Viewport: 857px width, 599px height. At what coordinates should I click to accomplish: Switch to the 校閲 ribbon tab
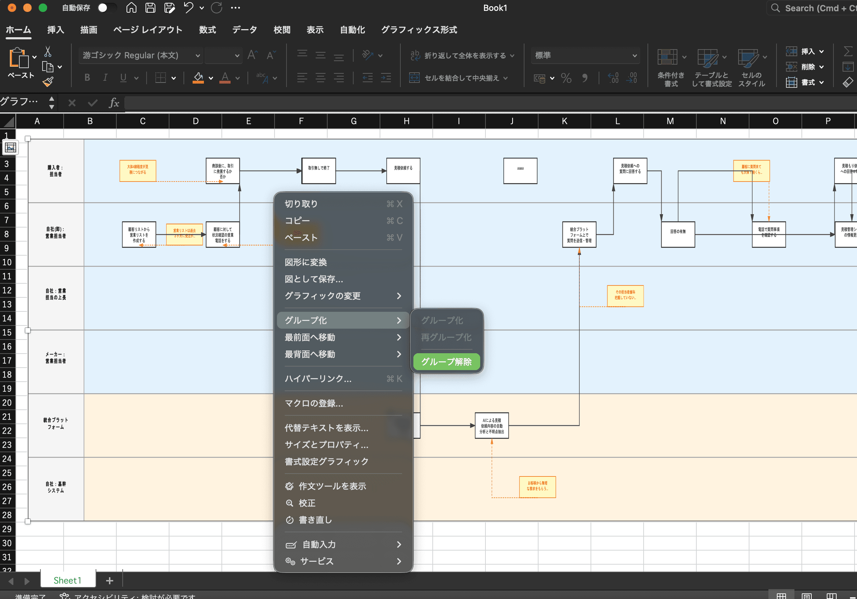pyautogui.click(x=282, y=30)
